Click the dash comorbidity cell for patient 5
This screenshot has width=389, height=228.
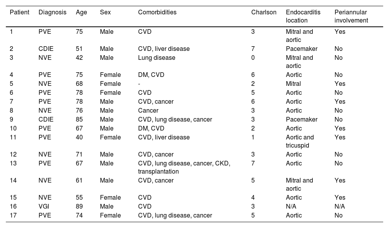(139, 84)
